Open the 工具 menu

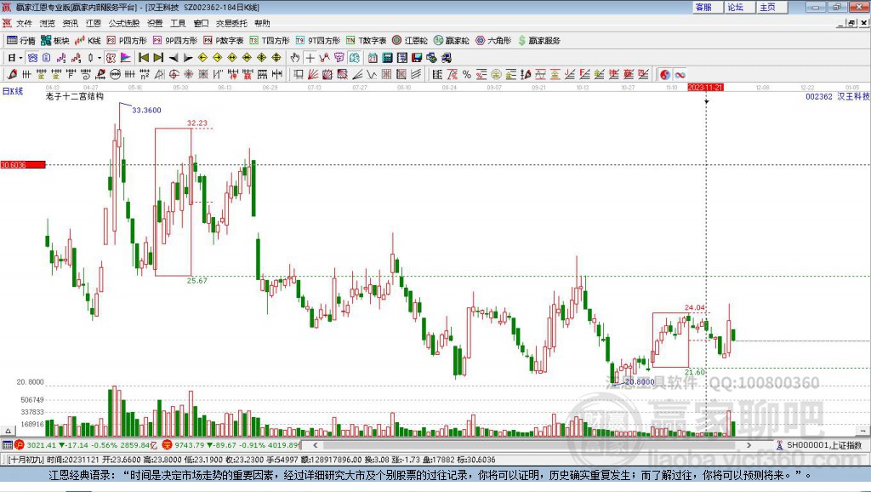point(178,23)
